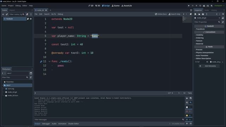Go back in FileSystem path history
The height and width of the screenshot is (127, 226).
pyautogui.click(x=2, y=73)
